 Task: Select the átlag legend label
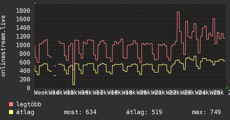25,112
